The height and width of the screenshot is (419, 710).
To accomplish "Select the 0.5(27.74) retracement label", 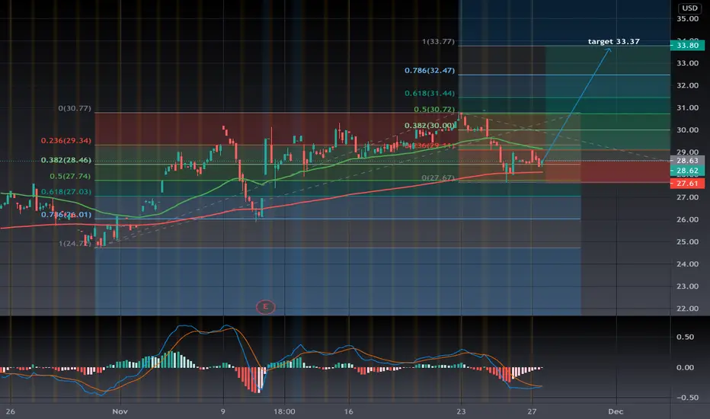I will (70, 176).
